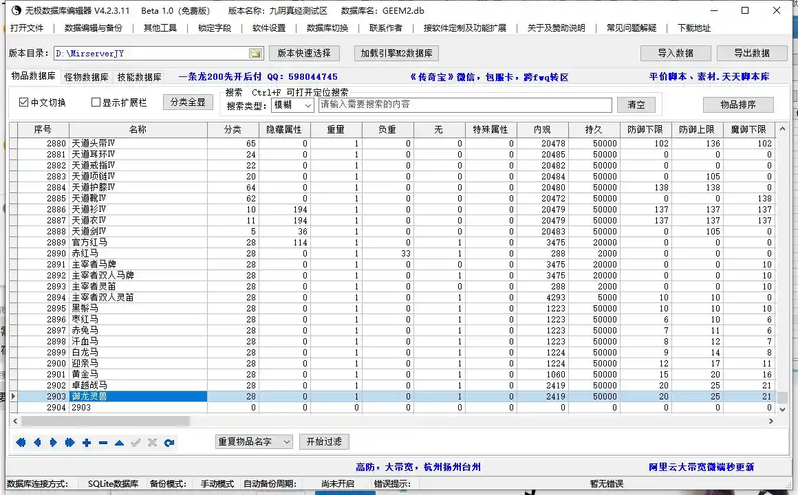The height and width of the screenshot is (495, 798).
Task: Open 关于及赞助说明 menu
Action: pos(557,28)
